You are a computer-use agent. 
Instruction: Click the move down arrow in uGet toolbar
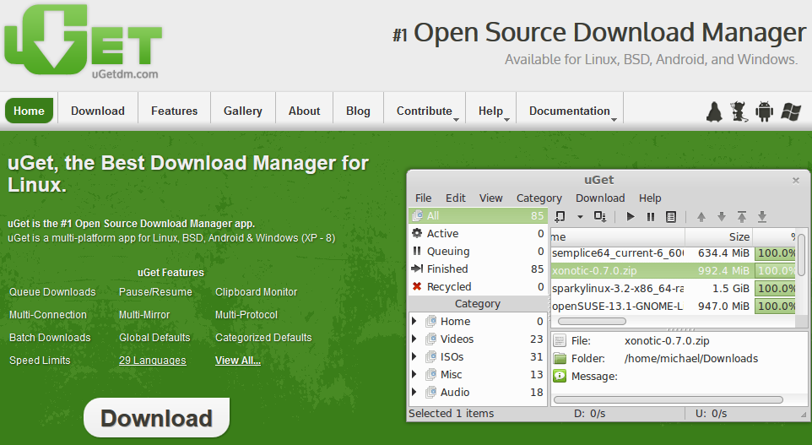point(722,216)
